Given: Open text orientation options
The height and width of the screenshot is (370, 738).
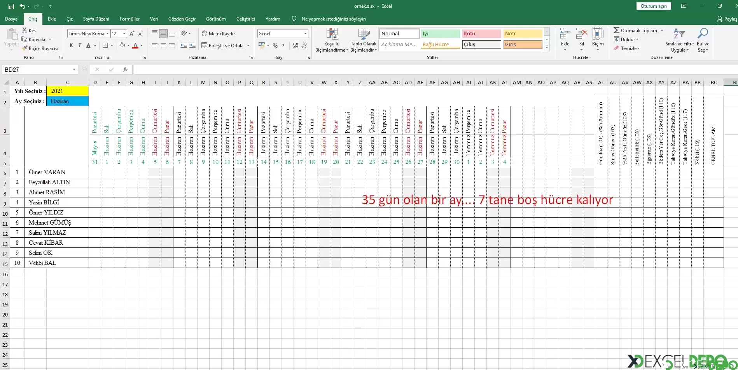Looking at the screenshot, I should click(185, 33).
